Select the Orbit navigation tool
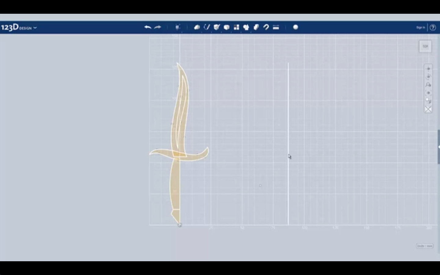Viewport: 440px width, 275px height. click(x=428, y=77)
